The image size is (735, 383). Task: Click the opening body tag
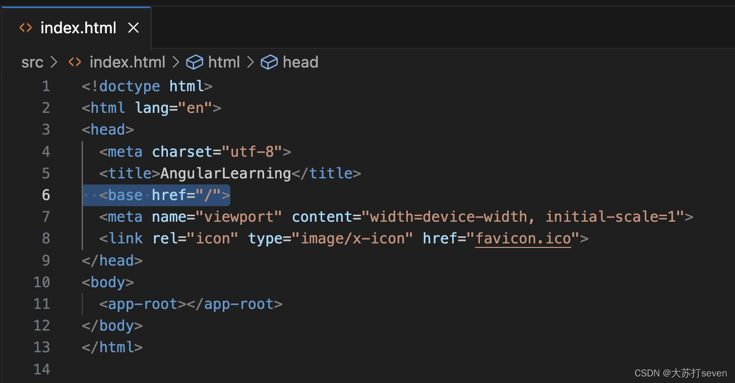108,282
